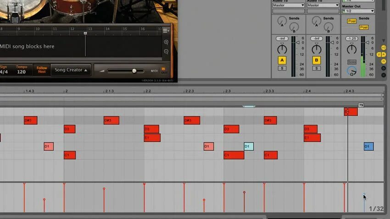The width and height of the screenshot is (390, 219).
Task: Toggle the Follow Host button
Action: [x=42, y=70]
